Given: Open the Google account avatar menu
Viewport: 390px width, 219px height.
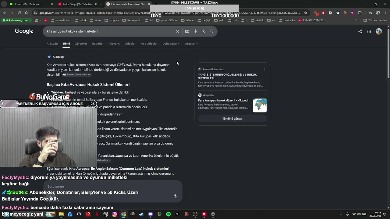Looking at the screenshot, I should (379, 31).
